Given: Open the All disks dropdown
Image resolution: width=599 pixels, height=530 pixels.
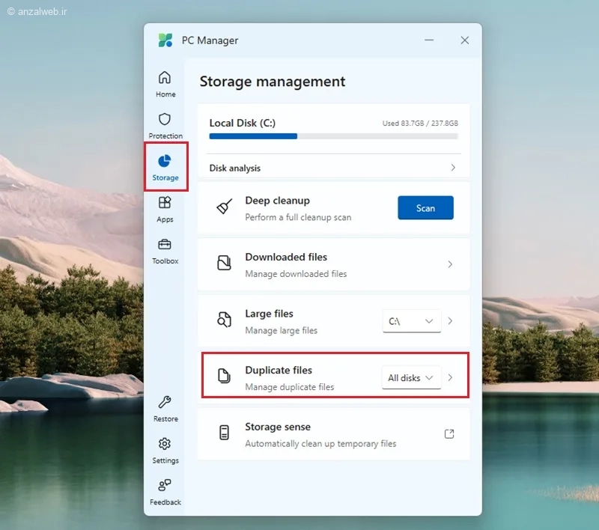Looking at the screenshot, I should (x=411, y=377).
